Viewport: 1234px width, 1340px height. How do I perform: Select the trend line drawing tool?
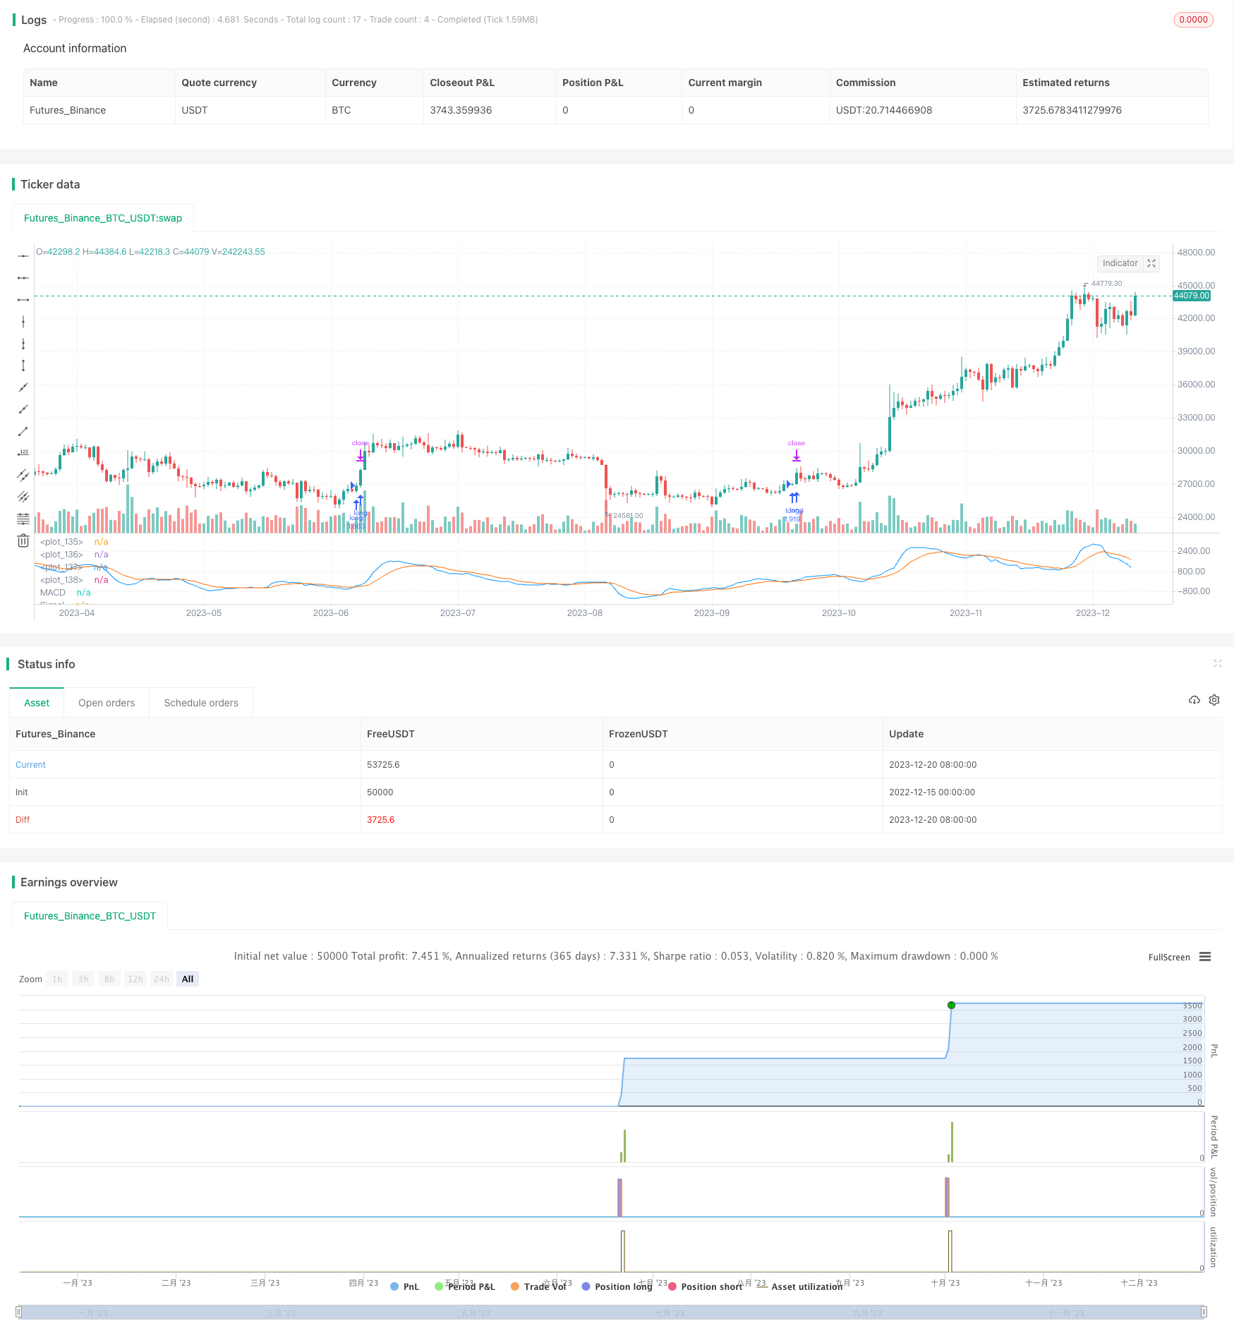coord(23,431)
